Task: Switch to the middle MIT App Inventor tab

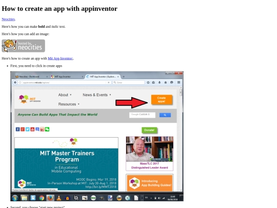Action: pos(67,77)
